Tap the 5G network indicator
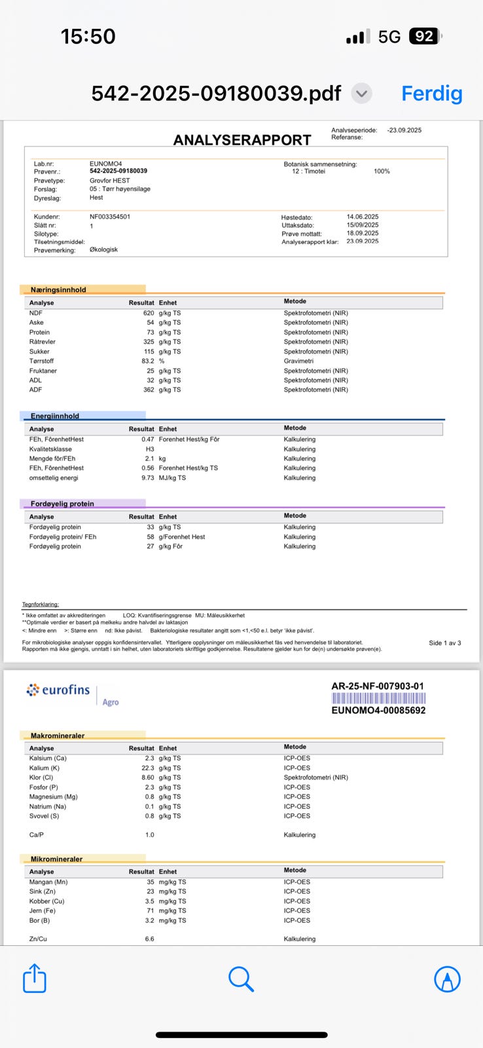Image resolution: width=483 pixels, height=1048 pixels. coord(389,37)
